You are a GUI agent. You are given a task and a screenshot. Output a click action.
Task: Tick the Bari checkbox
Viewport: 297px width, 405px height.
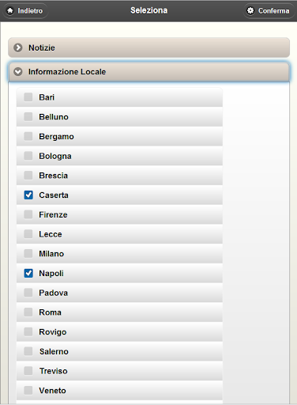pos(28,97)
